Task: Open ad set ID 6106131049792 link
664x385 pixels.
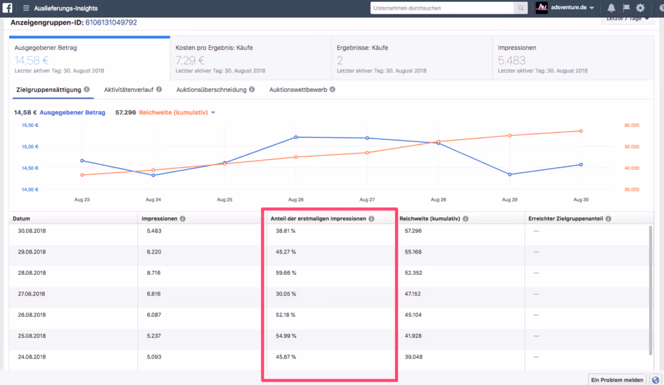Action: coord(111,23)
